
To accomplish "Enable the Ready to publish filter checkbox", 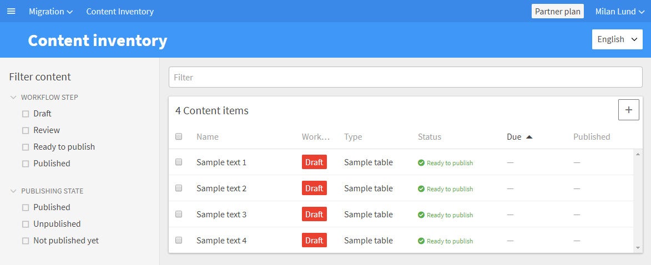I will [26, 147].
